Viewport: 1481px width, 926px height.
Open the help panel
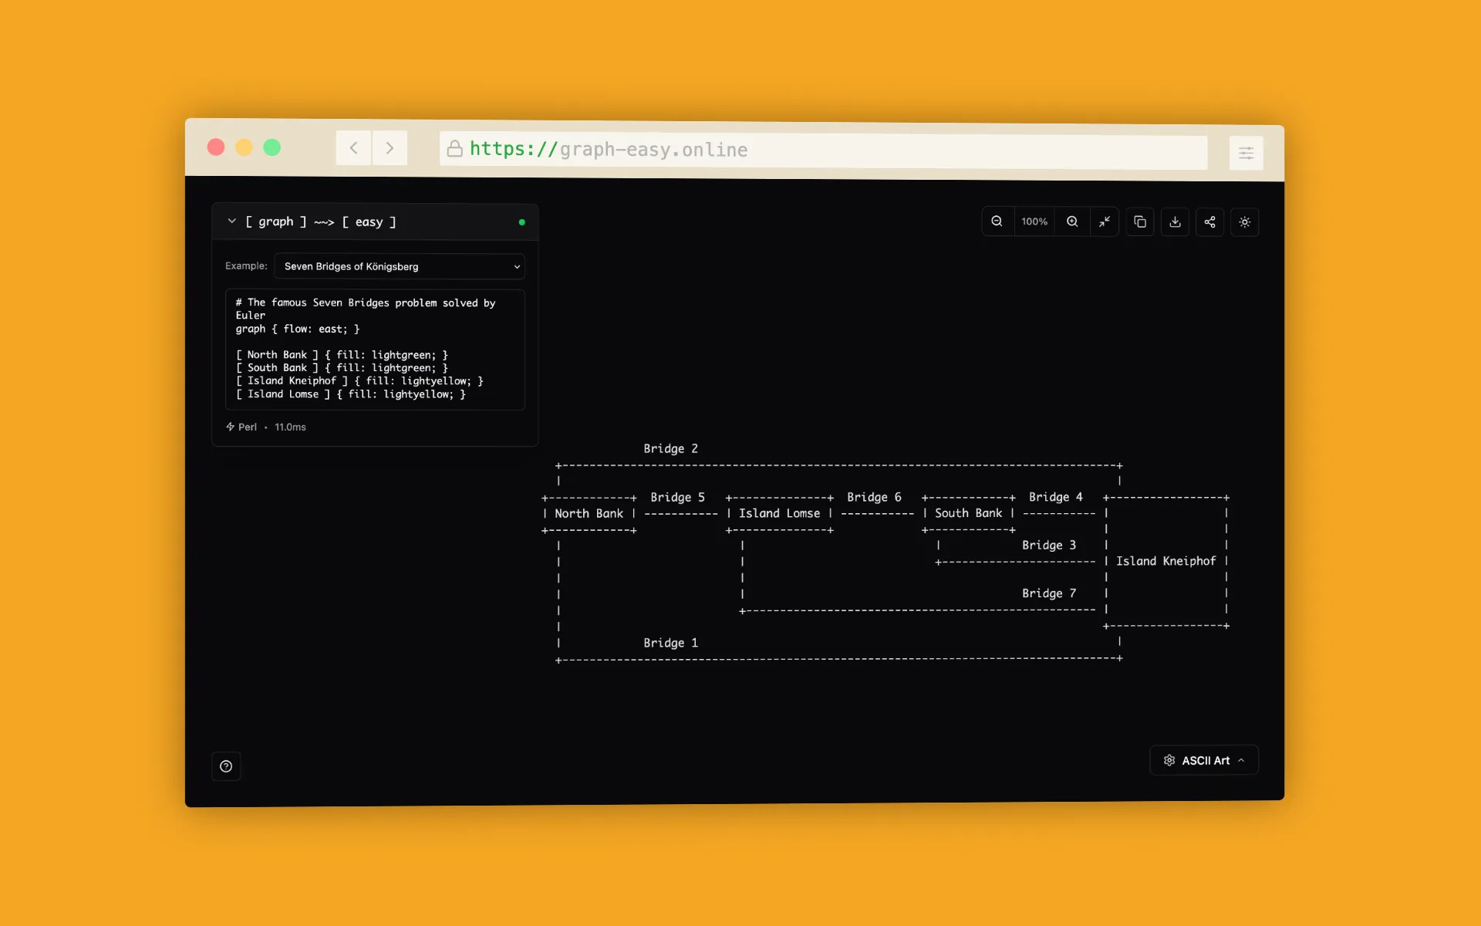pyautogui.click(x=226, y=765)
